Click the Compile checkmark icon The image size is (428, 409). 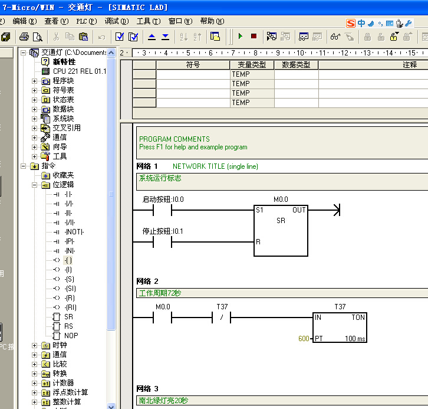click(x=120, y=37)
